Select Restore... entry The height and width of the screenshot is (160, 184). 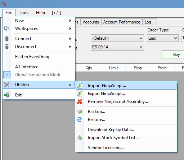(126, 120)
